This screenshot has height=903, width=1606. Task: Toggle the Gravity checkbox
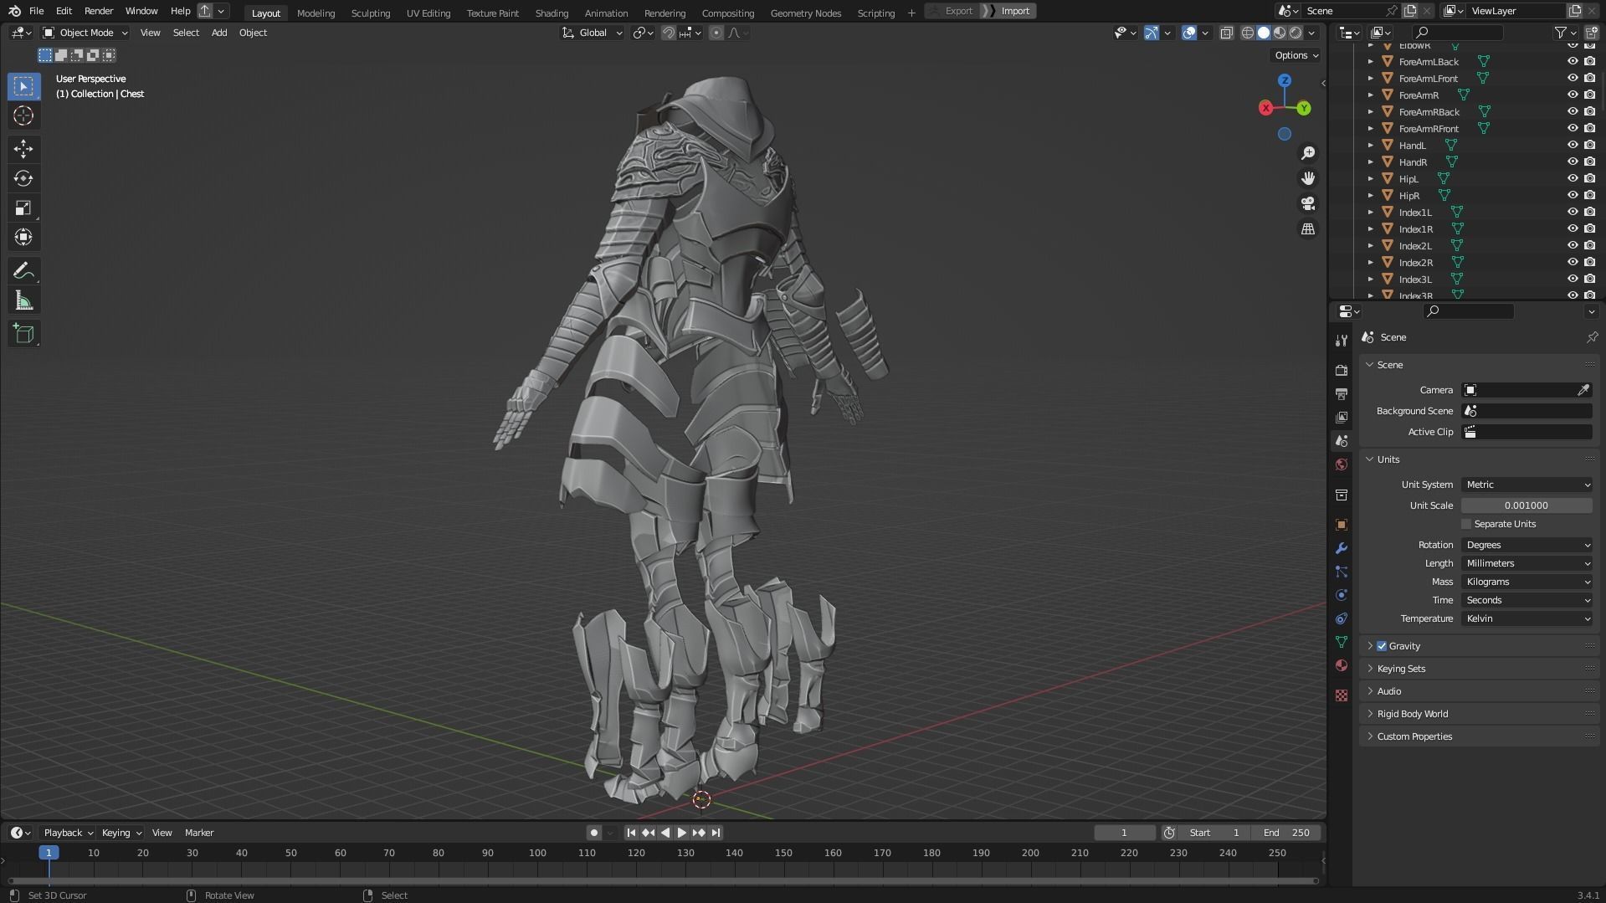click(1382, 646)
